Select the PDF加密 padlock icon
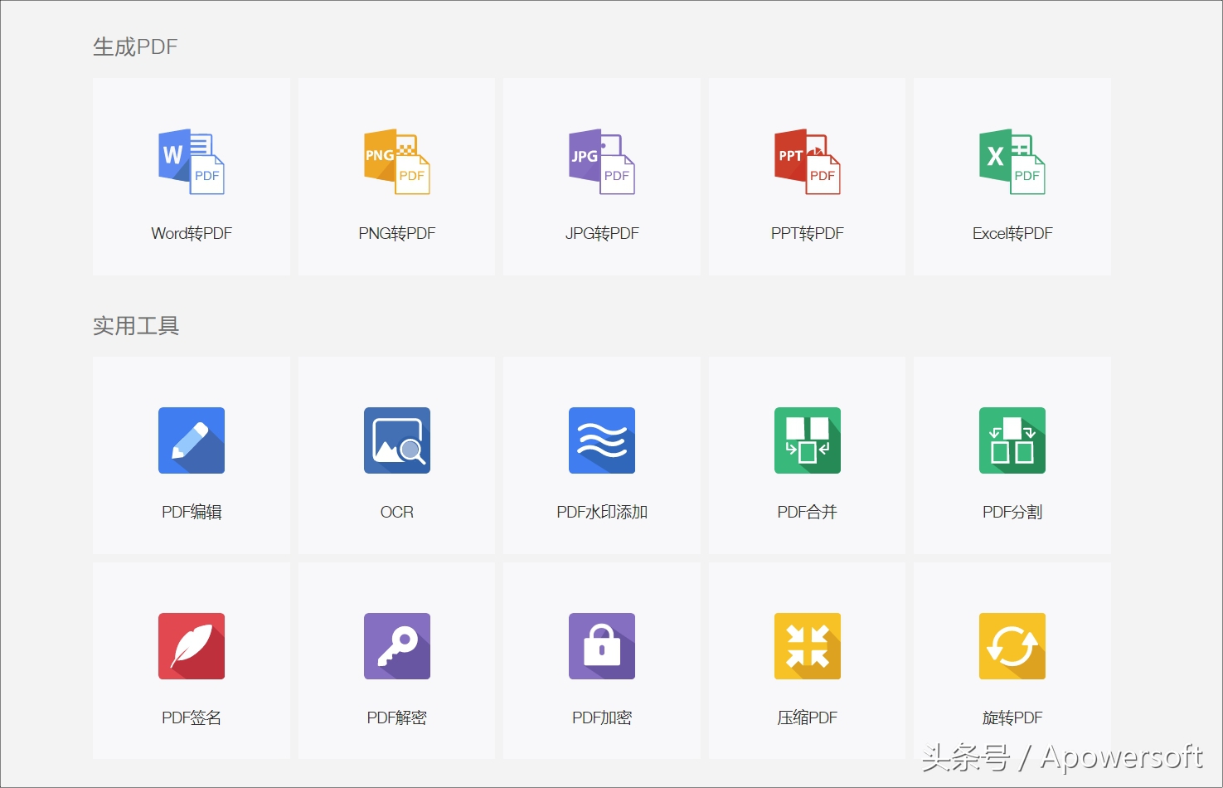 tap(602, 646)
